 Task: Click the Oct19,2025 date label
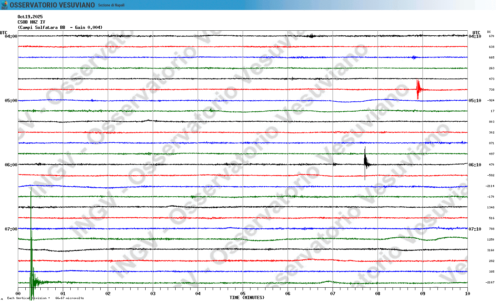tap(30, 17)
